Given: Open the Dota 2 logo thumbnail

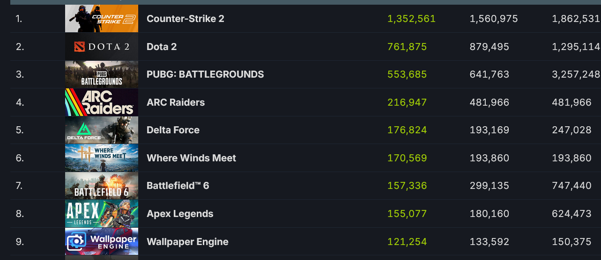Looking at the screenshot, I should pyautogui.click(x=102, y=47).
